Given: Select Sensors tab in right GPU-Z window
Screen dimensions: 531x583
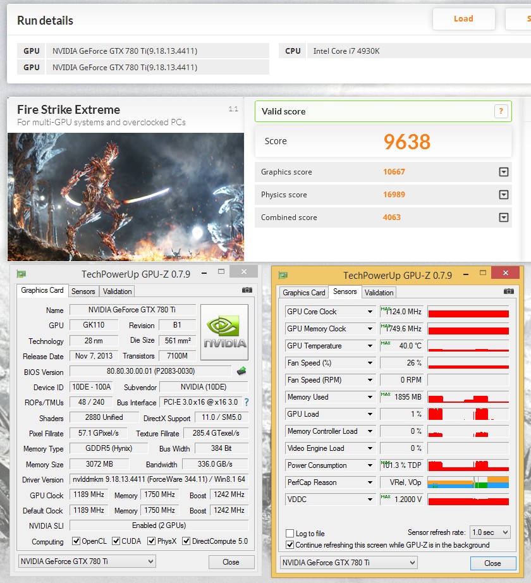Looking at the screenshot, I should coord(345,291).
